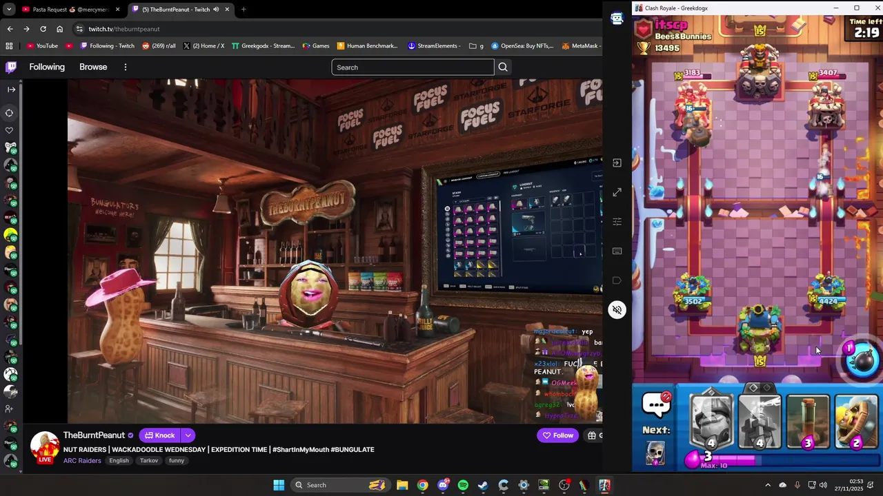Click the expand diagonal arrows icon
Viewport: 883px width, 496px height.
click(617, 192)
